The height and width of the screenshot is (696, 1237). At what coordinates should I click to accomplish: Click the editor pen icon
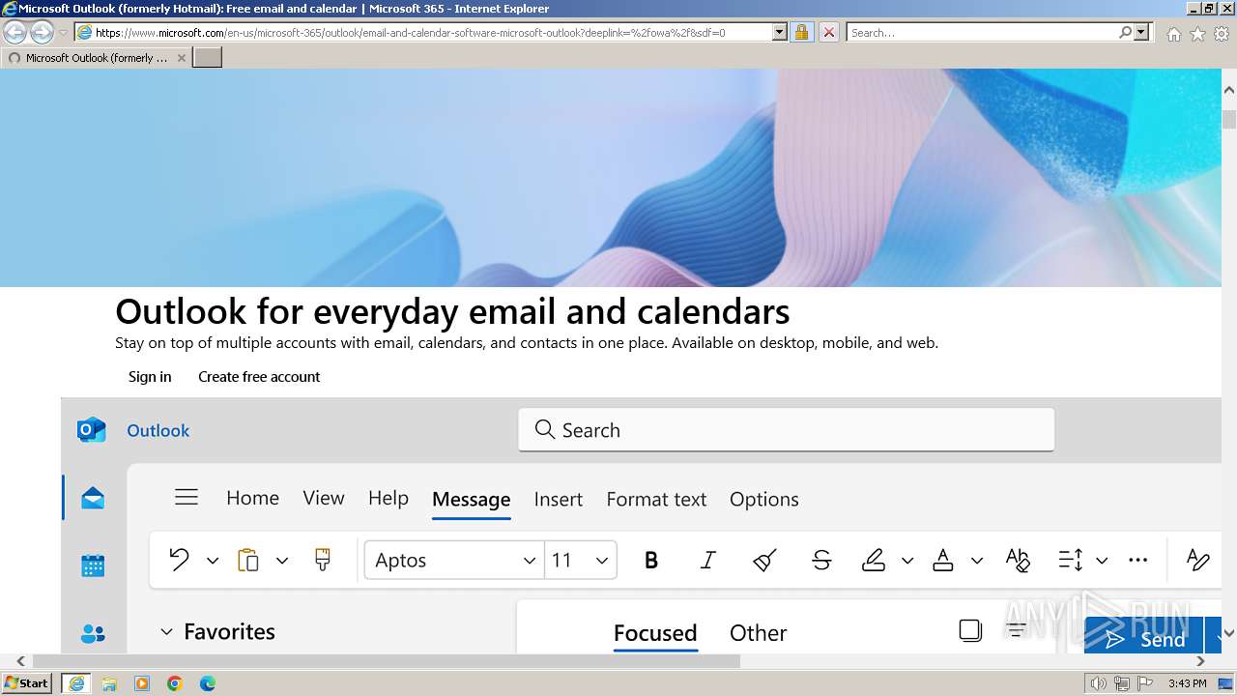(x=1197, y=560)
